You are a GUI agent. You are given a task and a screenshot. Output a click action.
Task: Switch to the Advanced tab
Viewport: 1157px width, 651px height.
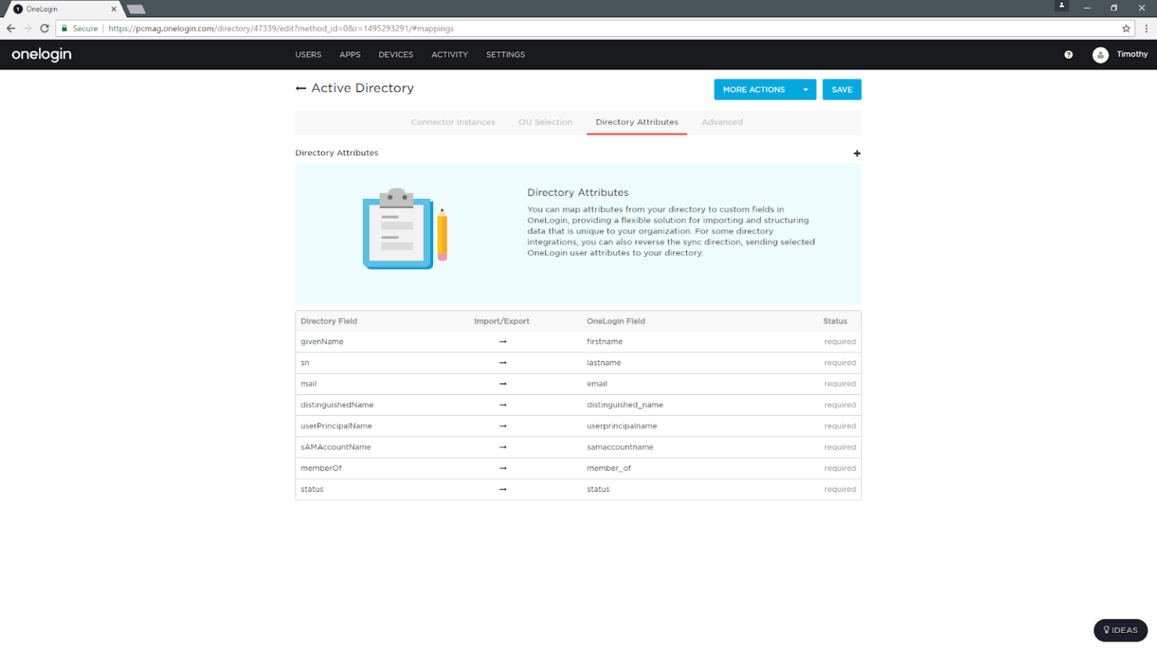722,121
